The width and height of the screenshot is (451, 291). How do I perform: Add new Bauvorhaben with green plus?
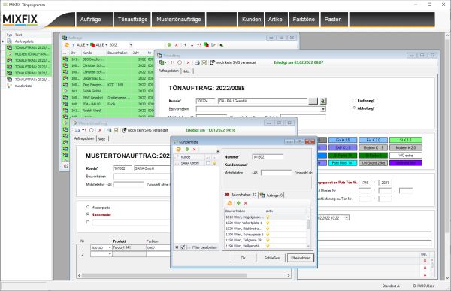point(238,203)
